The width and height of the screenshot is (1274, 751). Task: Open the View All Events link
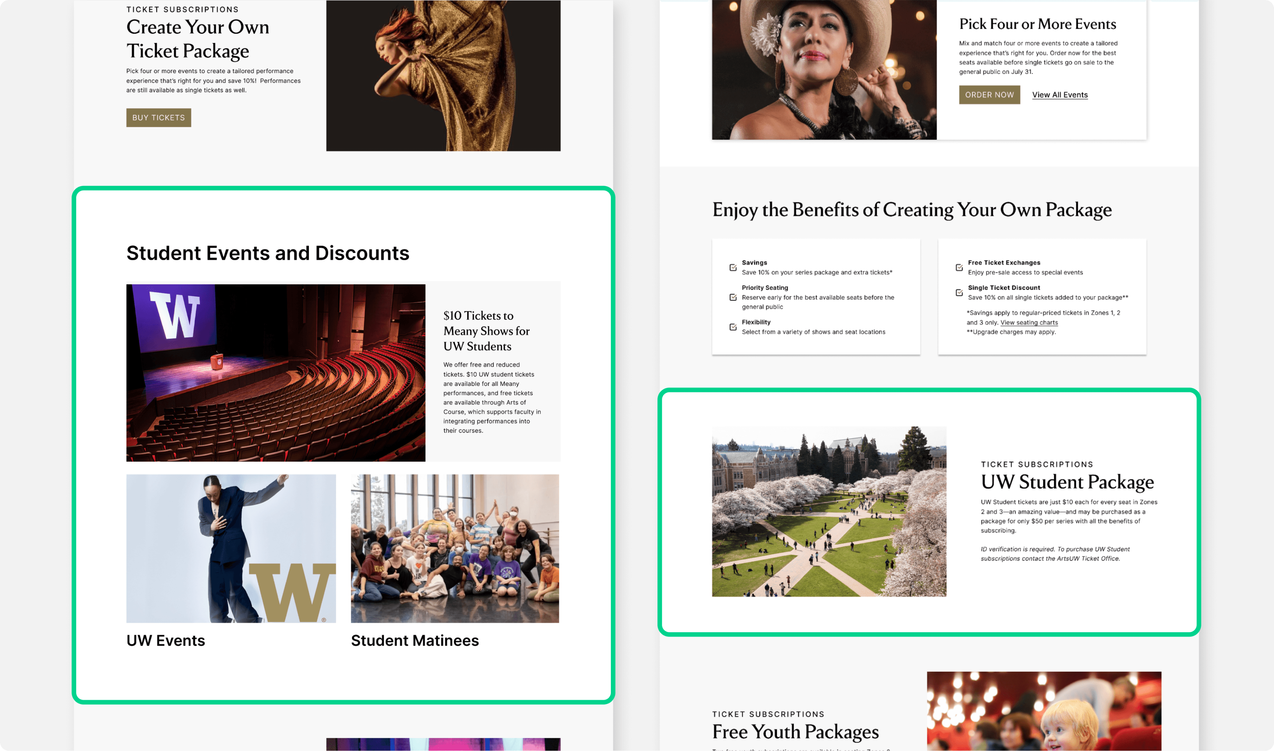[1059, 95]
